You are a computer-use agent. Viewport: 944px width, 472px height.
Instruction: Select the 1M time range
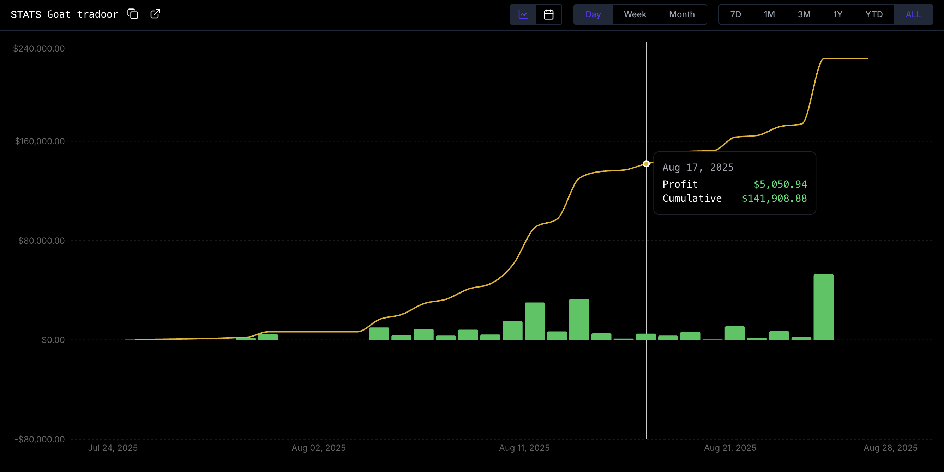point(769,14)
